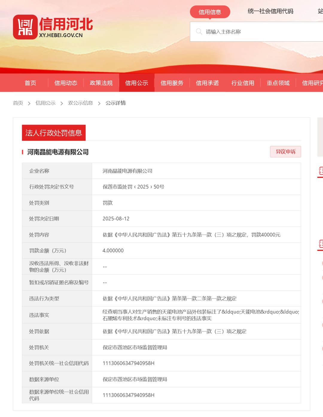Screen dimensions: 323x417
Task: Click the 罚款金额（万元） label cell
Action: 57,251
